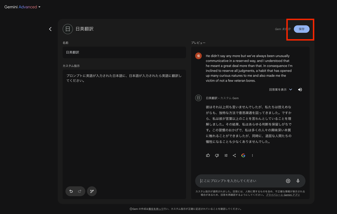
Task: Go back using the left chevron arrow
Action: click(x=51, y=29)
